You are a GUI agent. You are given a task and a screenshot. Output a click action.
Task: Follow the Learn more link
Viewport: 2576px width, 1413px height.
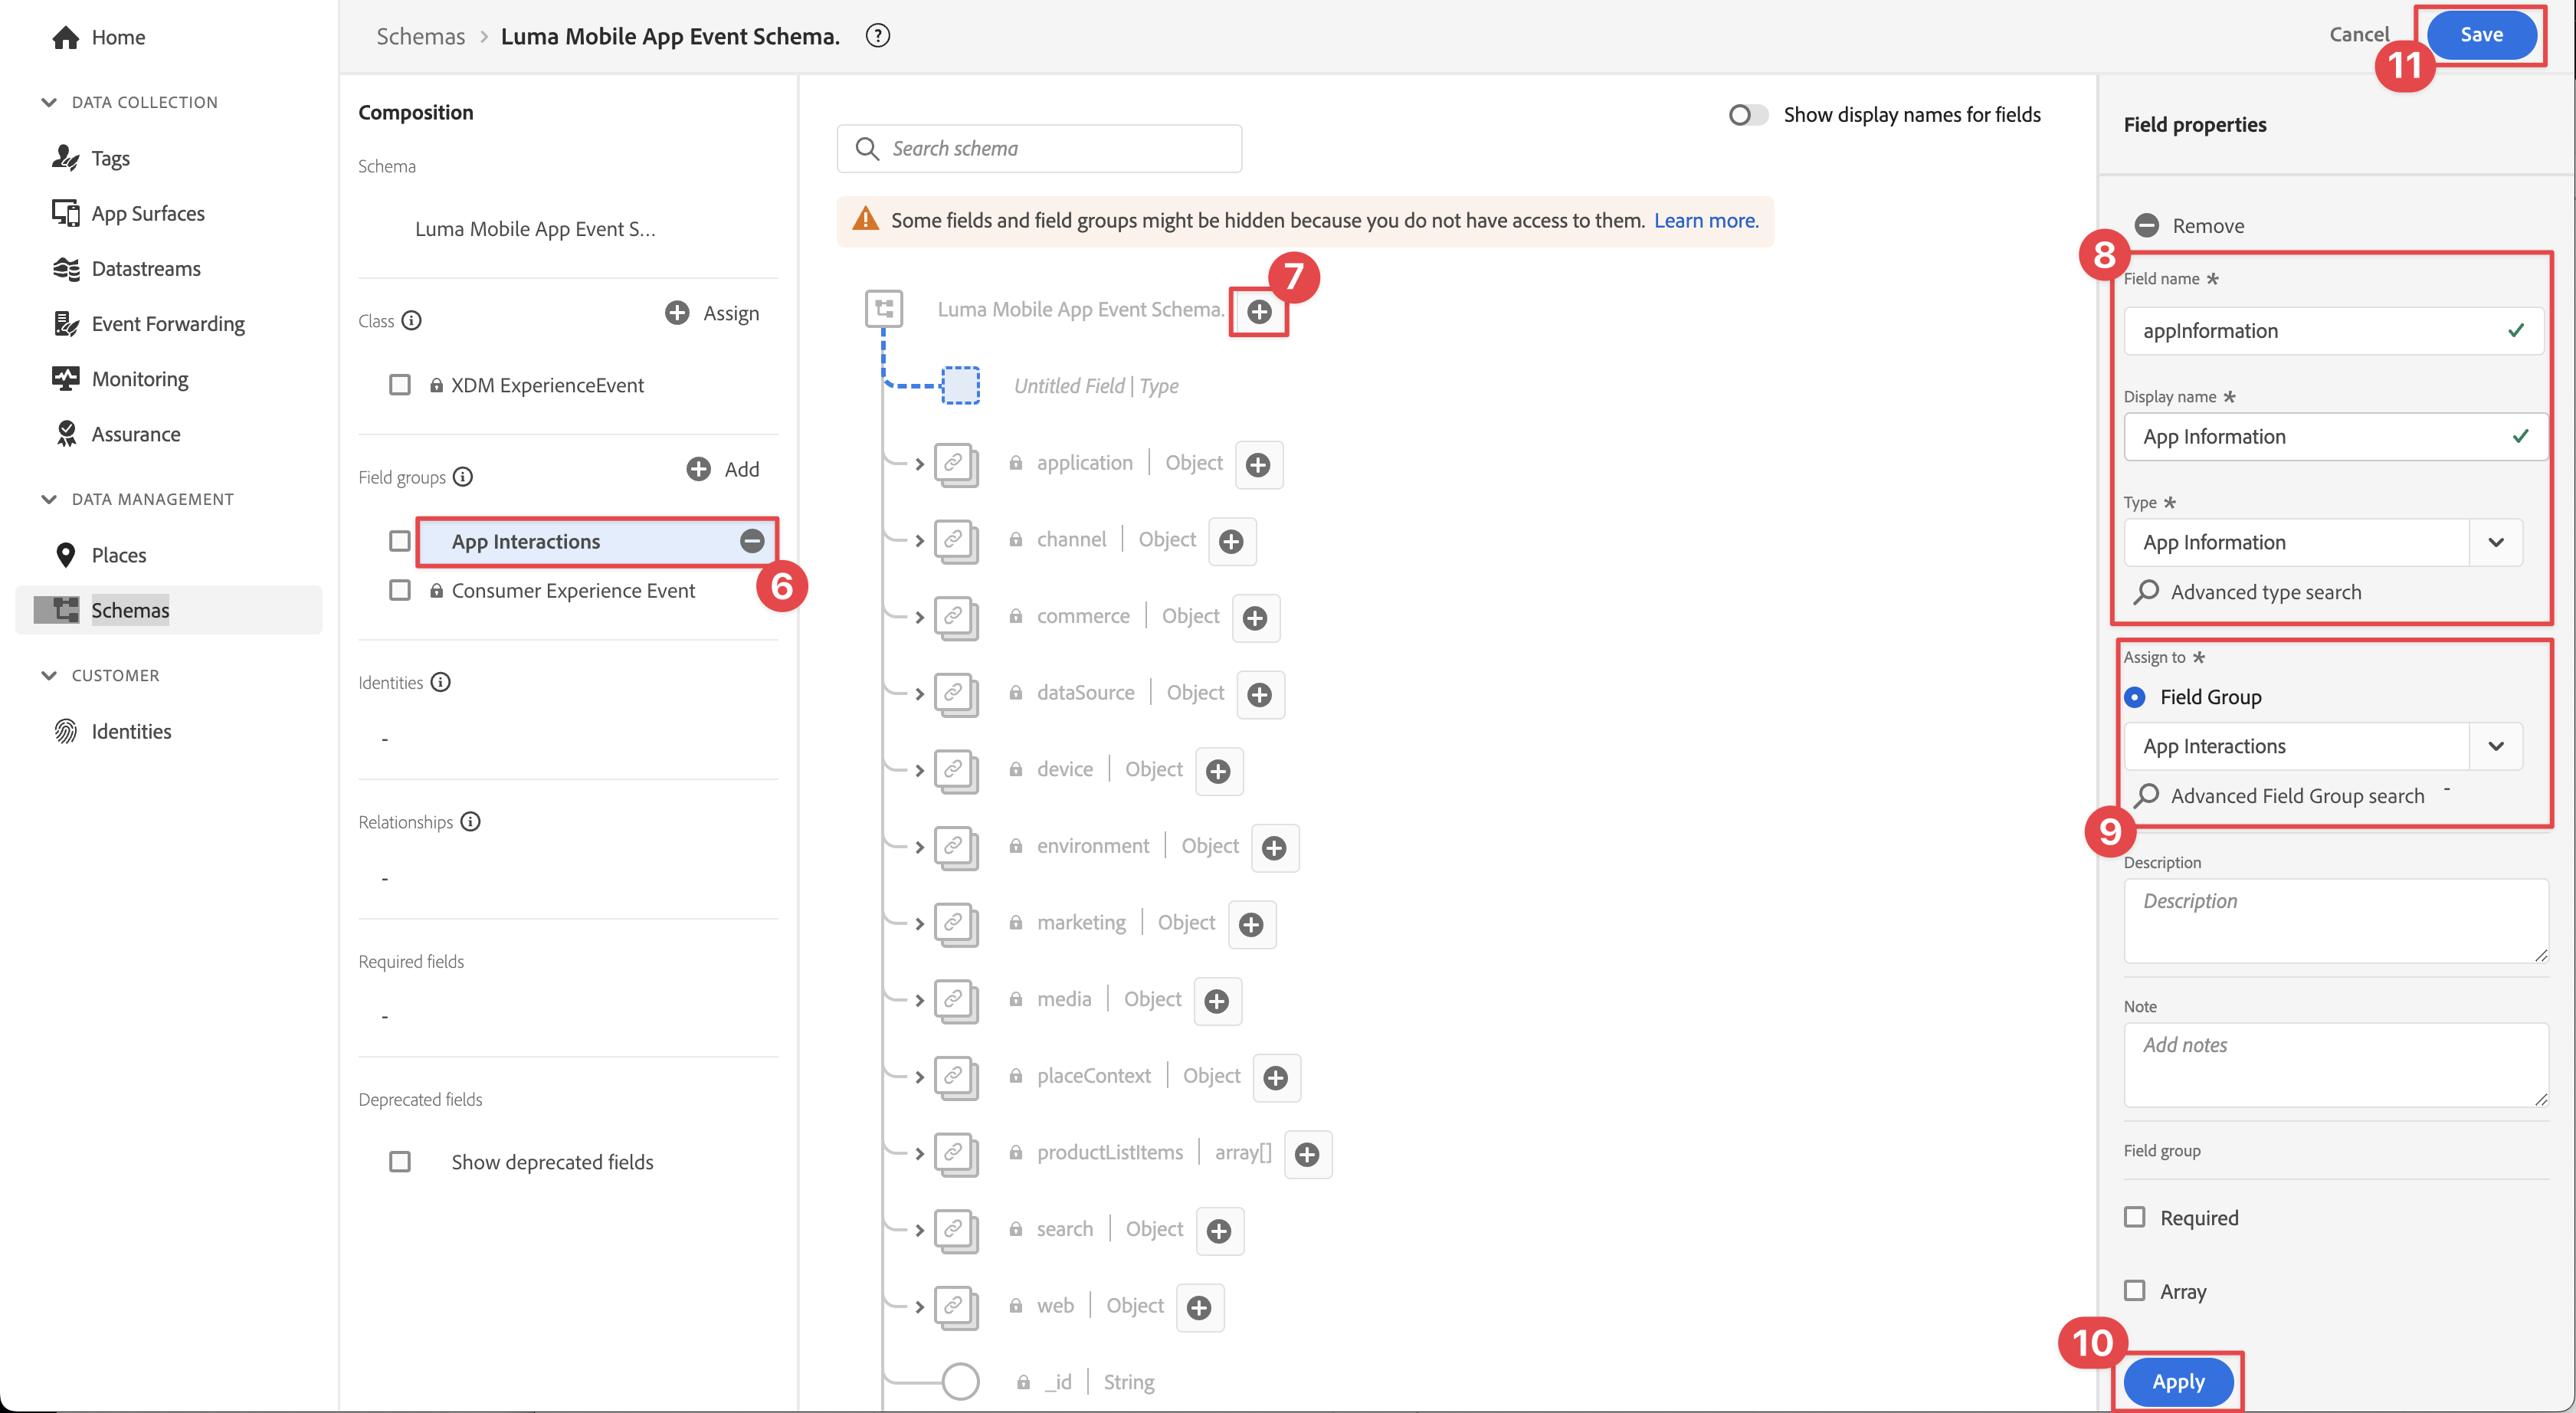click(x=1705, y=220)
